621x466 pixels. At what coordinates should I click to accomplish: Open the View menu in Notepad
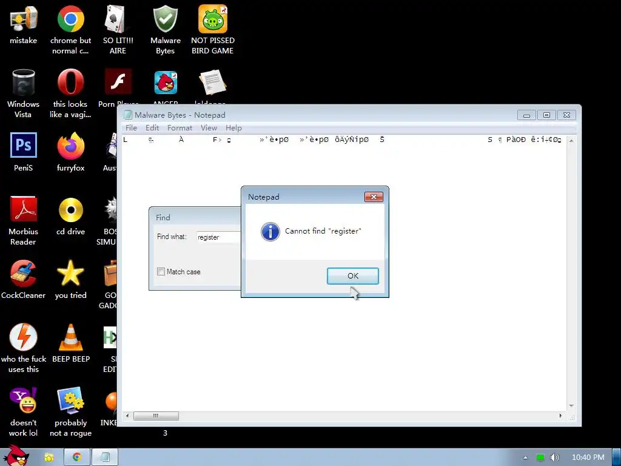[x=209, y=127]
